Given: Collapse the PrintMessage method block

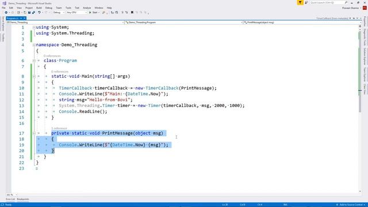Looking at the screenshot, I should click(34, 133).
